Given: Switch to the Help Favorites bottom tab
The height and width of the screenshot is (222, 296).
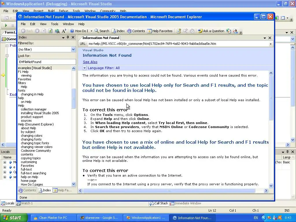Looking at the screenshot, I should pos(63,190).
